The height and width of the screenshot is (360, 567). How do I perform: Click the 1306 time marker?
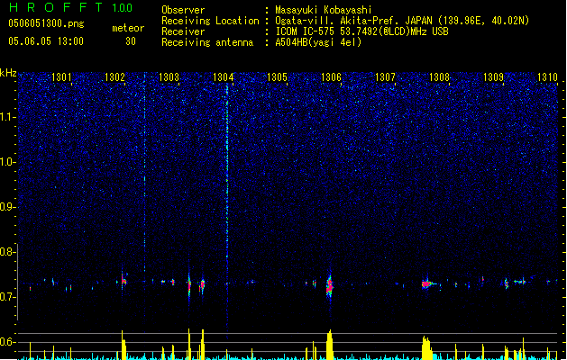331,76
